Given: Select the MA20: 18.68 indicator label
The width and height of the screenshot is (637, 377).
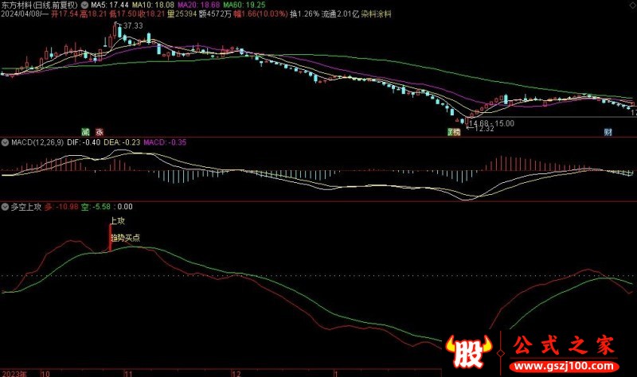Looking at the screenshot, I should 199,6.
